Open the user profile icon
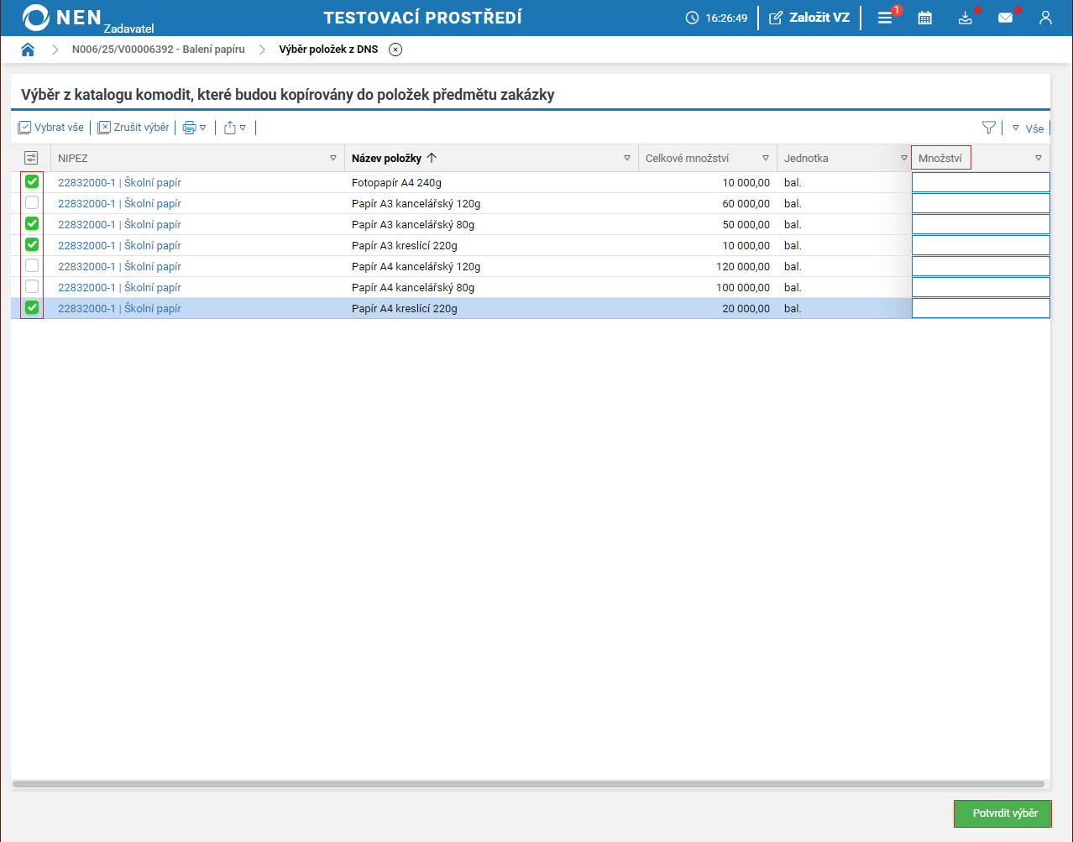The image size is (1073, 842). 1045,18
